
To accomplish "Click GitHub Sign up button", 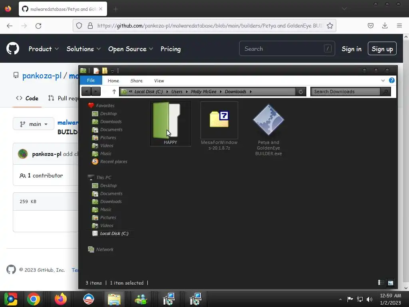I will [x=382, y=48].
